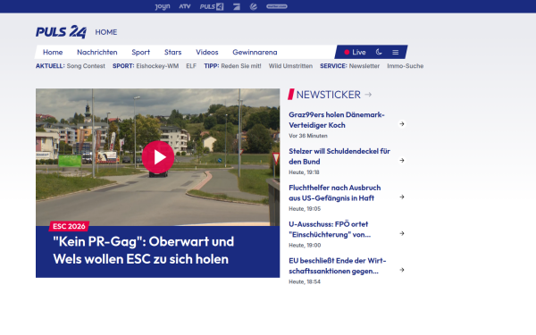
Task: Open Gewinnarena in main navigation
Action: click(x=255, y=52)
